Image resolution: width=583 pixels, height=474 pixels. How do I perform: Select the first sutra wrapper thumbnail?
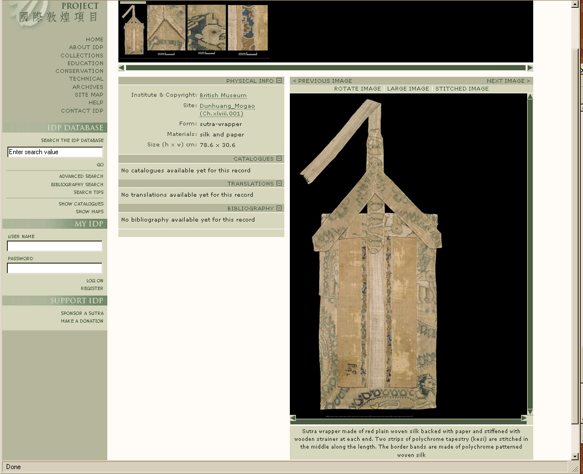pos(132,30)
